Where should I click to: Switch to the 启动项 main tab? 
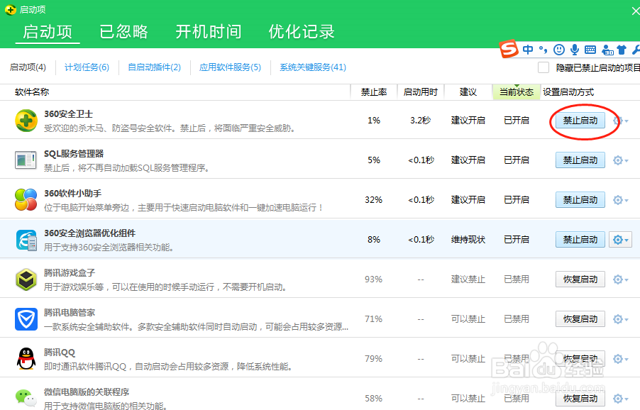click(48, 32)
